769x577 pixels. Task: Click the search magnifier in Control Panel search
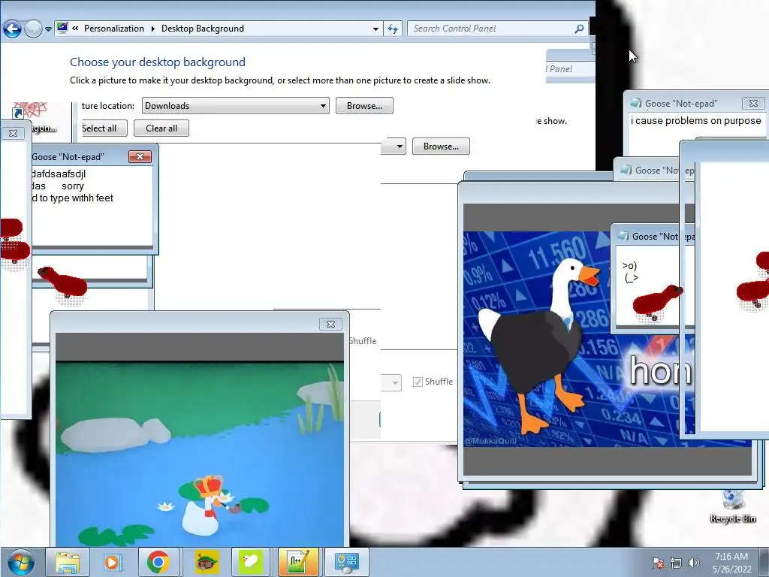coord(579,29)
